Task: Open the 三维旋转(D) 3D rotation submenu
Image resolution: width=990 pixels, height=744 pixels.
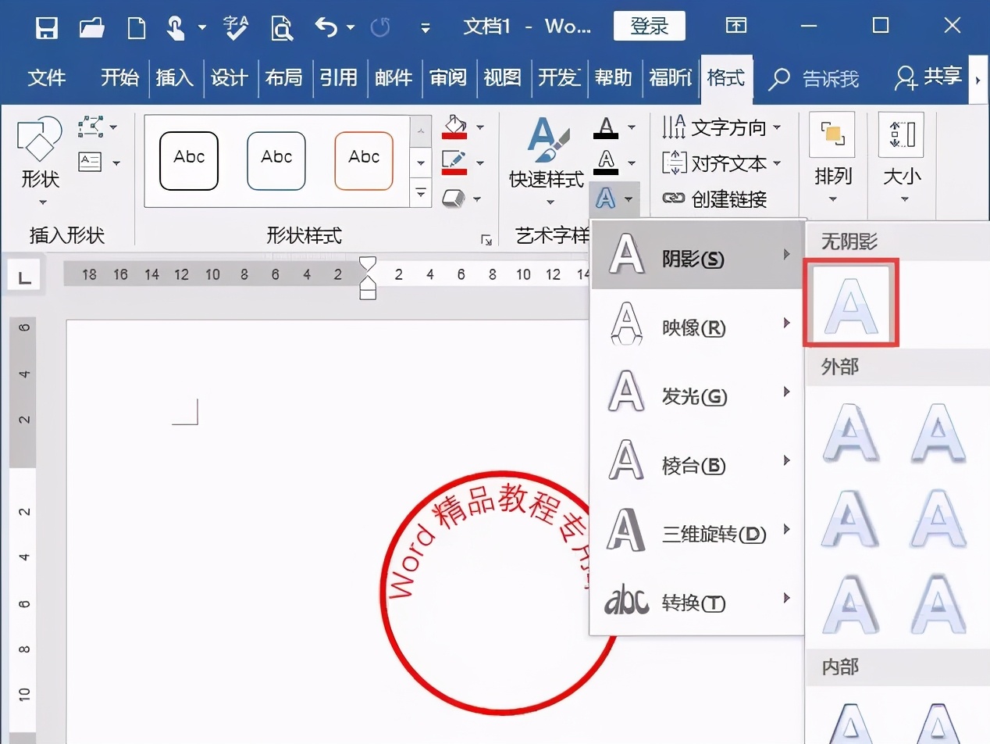Action: [697, 530]
